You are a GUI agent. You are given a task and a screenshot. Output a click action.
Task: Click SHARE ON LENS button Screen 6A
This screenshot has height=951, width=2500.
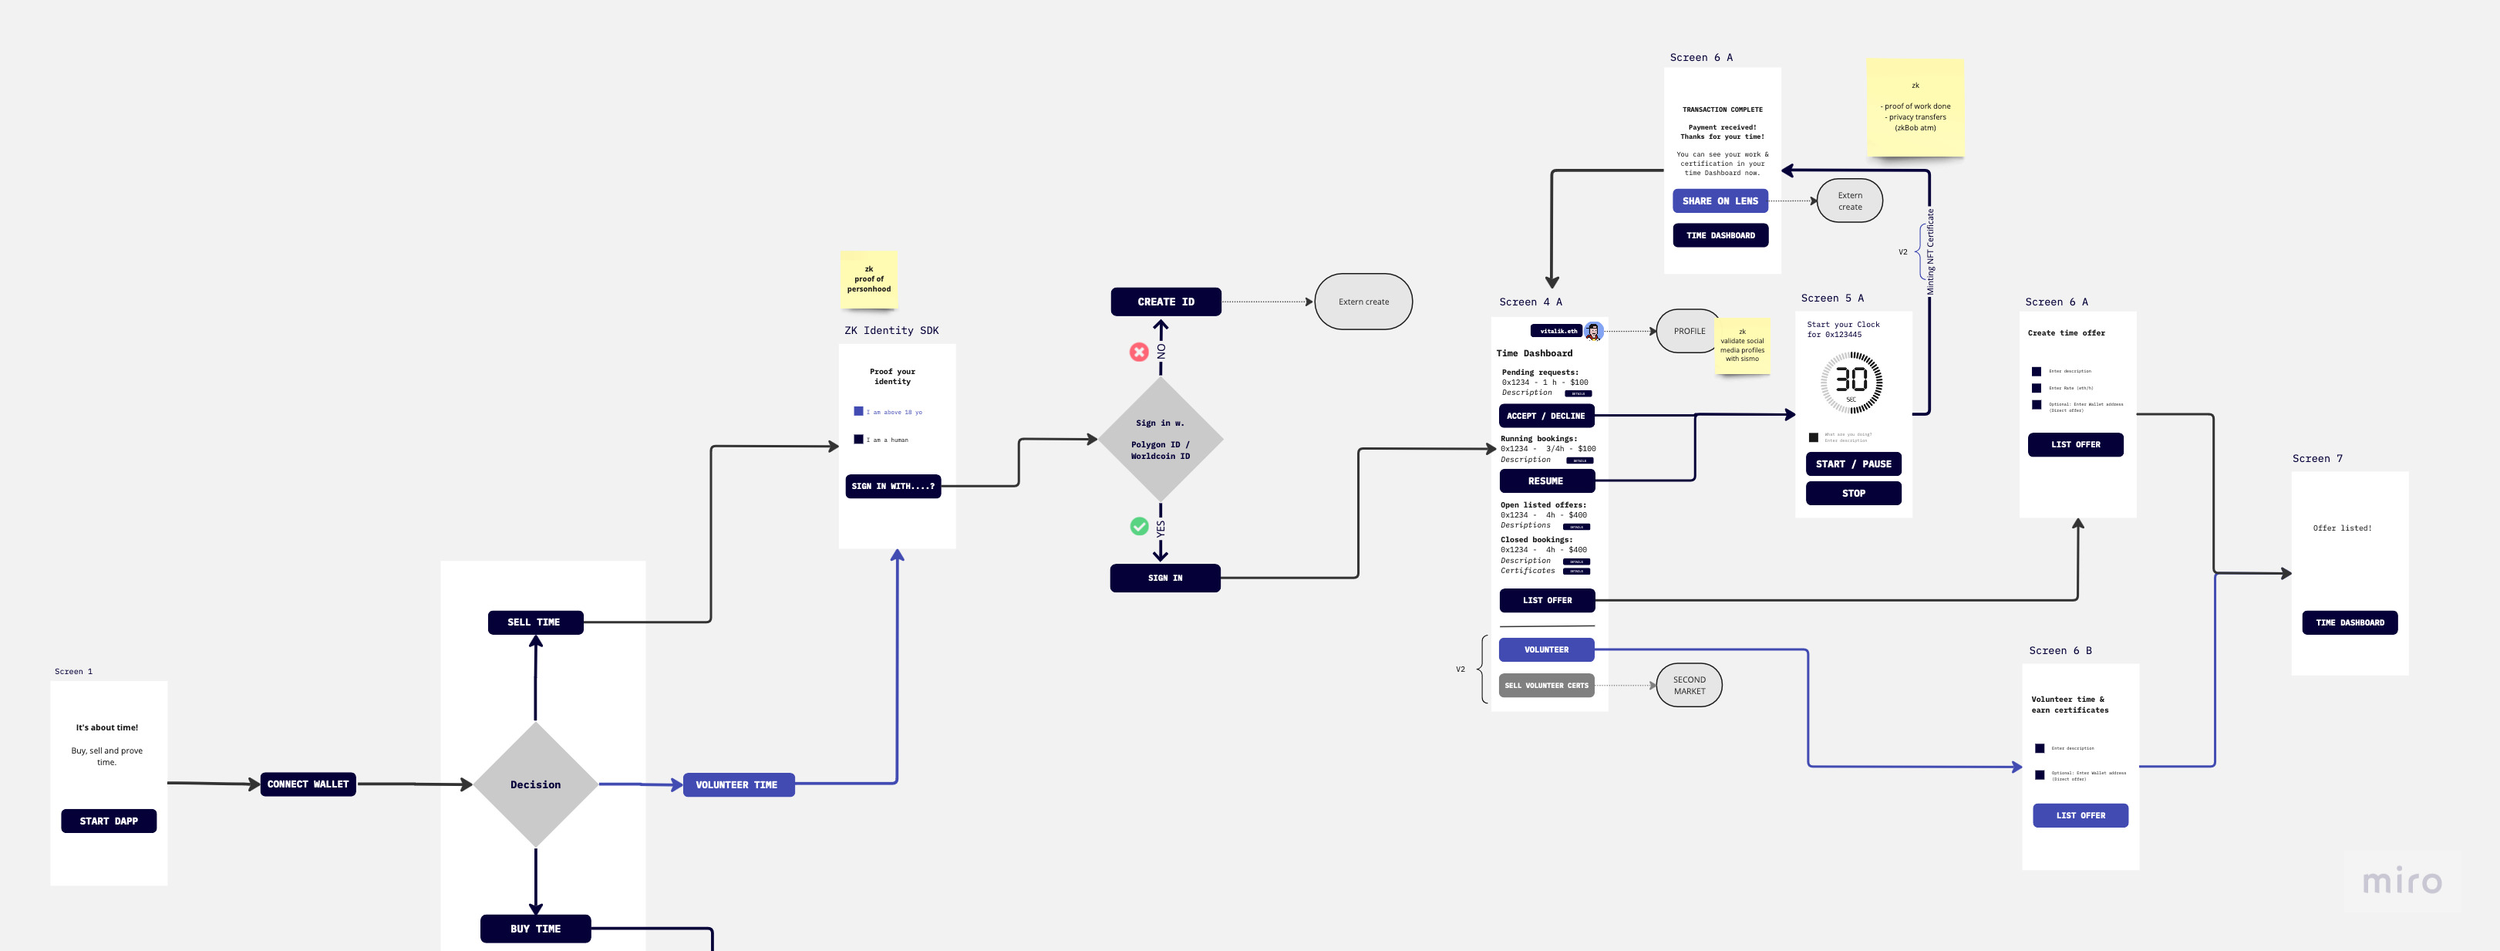click(1720, 200)
